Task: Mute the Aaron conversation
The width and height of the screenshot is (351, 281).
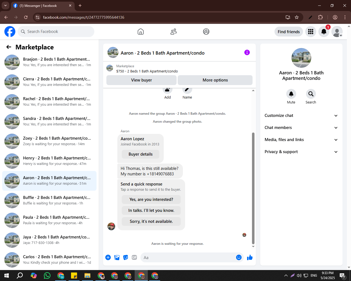Action: point(291,94)
